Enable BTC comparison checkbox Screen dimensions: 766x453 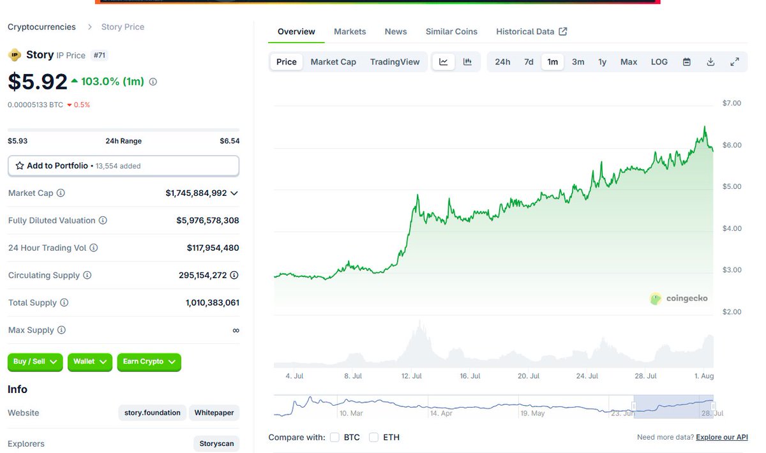tap(335, 437)
